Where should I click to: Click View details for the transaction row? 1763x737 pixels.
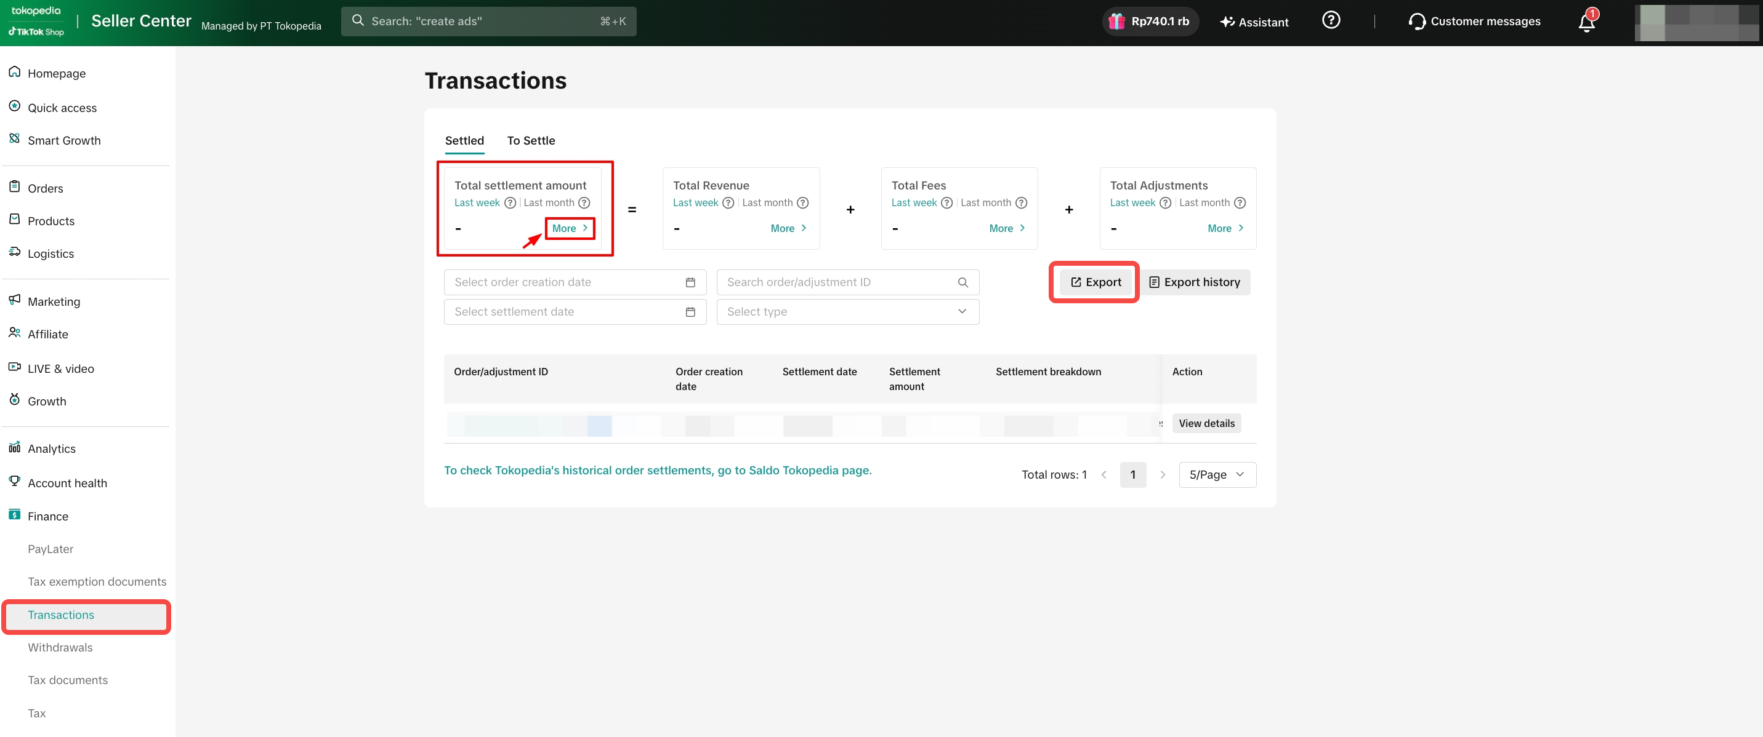(1206, 423)
